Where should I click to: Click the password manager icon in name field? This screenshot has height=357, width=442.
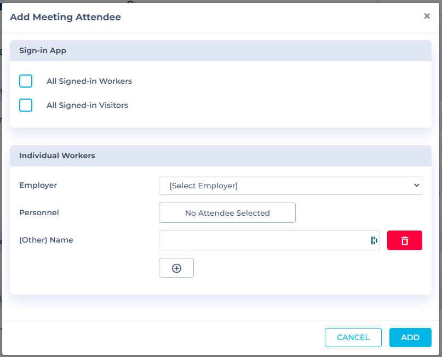click(374, 240)
